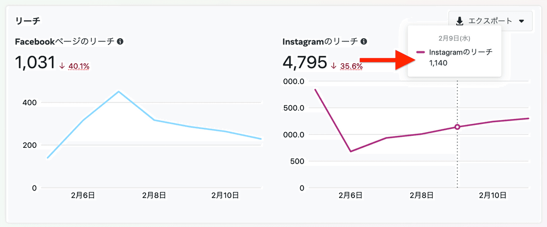Click the 40.1% Facebook change link
This screenshot has height=227, width=547.
[79, 66]
